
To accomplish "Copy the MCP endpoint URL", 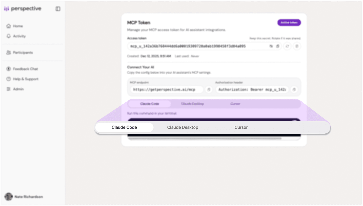I will (x=209, y=90).
